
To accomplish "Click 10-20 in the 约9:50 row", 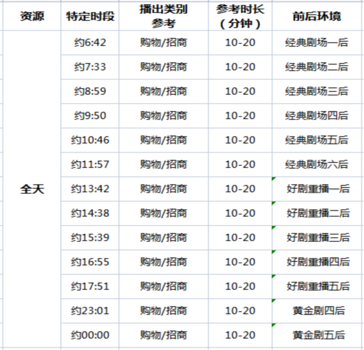I will click(x=240, y=116).
